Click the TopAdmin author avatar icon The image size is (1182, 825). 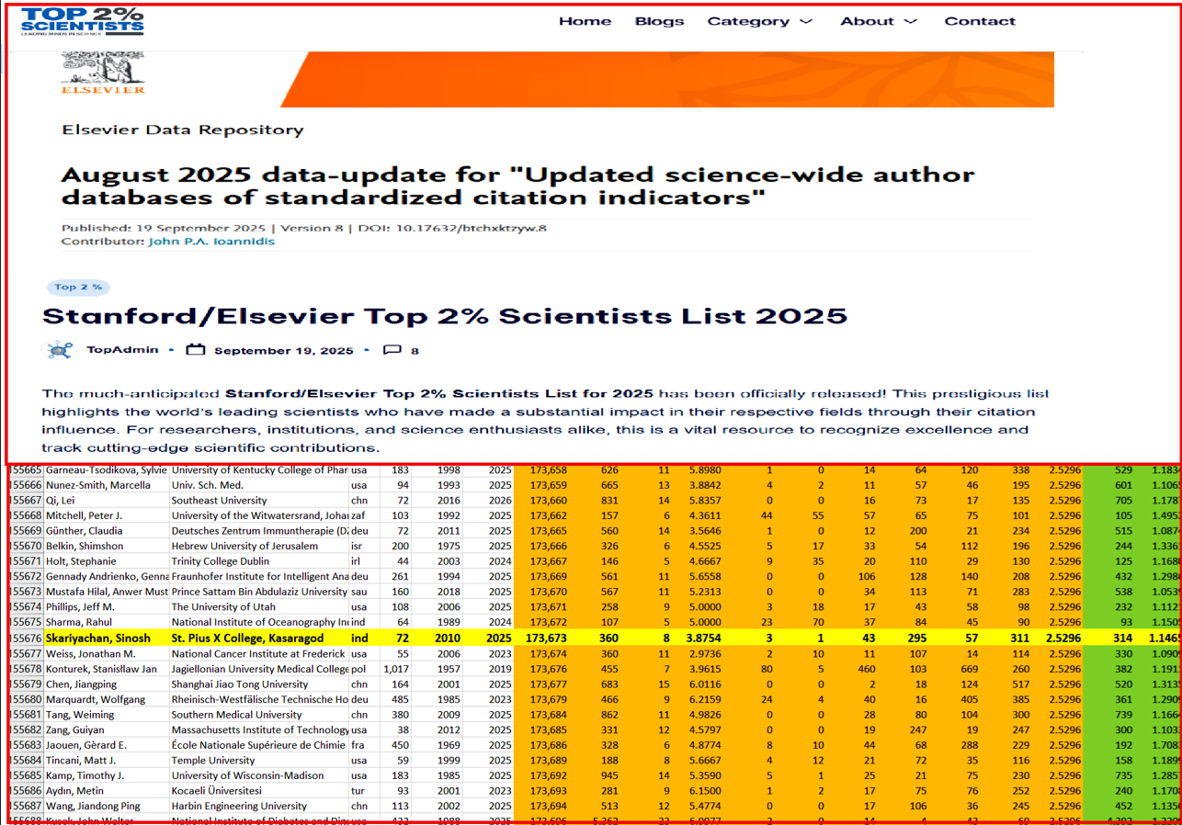coord(60,350)
